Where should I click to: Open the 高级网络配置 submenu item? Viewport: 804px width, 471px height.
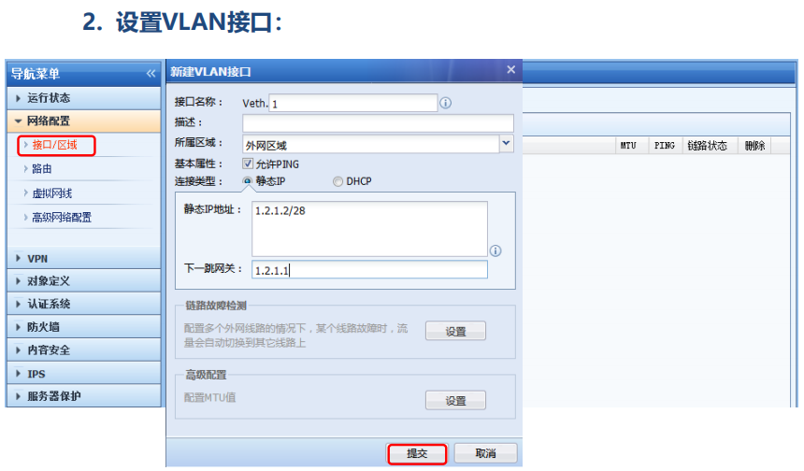coord(62,218)
